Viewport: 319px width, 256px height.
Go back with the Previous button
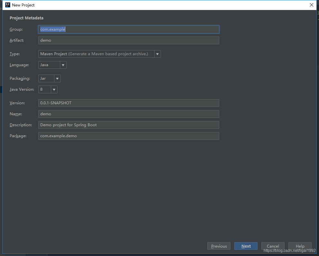219,246
